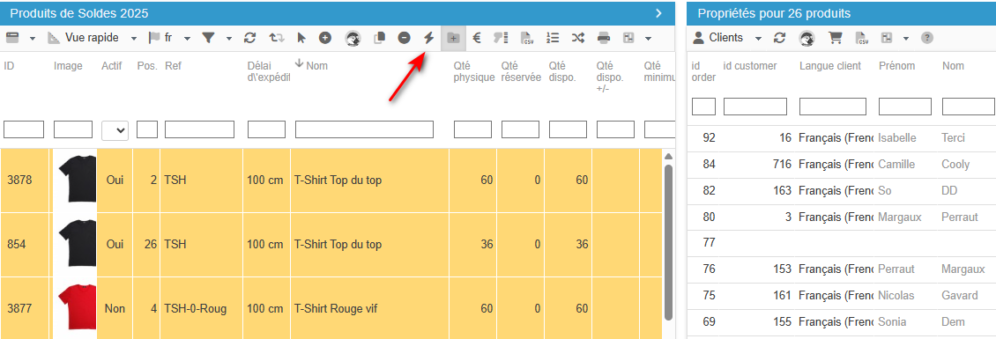Screen dimensions: 996x339
Task: Click the shopping cart icon
Action: pos(836,38)
